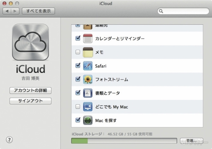The image size is (212, 149).
Task: Click the iCloud window title
Action: 106,4
